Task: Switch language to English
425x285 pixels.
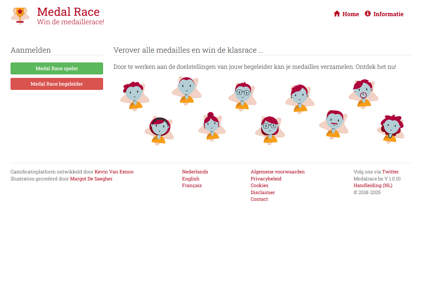Action: point(191,179)
